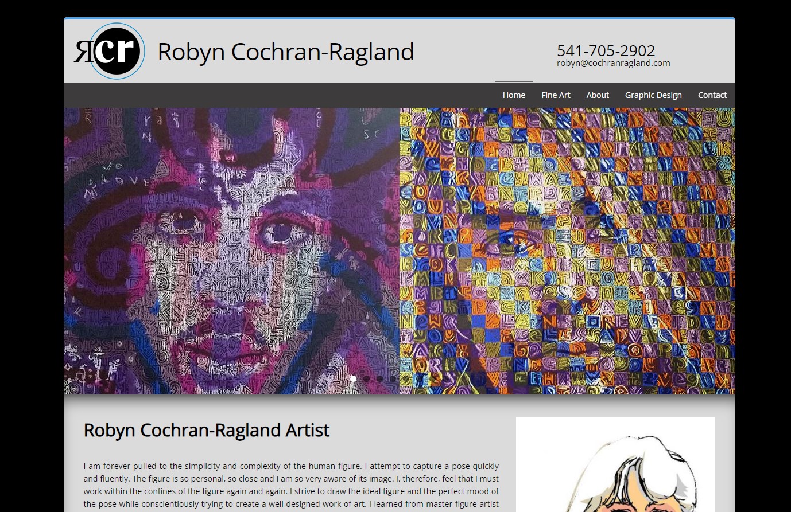Click the RCR circular logo
The height and width of the screenshot is (512, 791).
tap(109, 51)
